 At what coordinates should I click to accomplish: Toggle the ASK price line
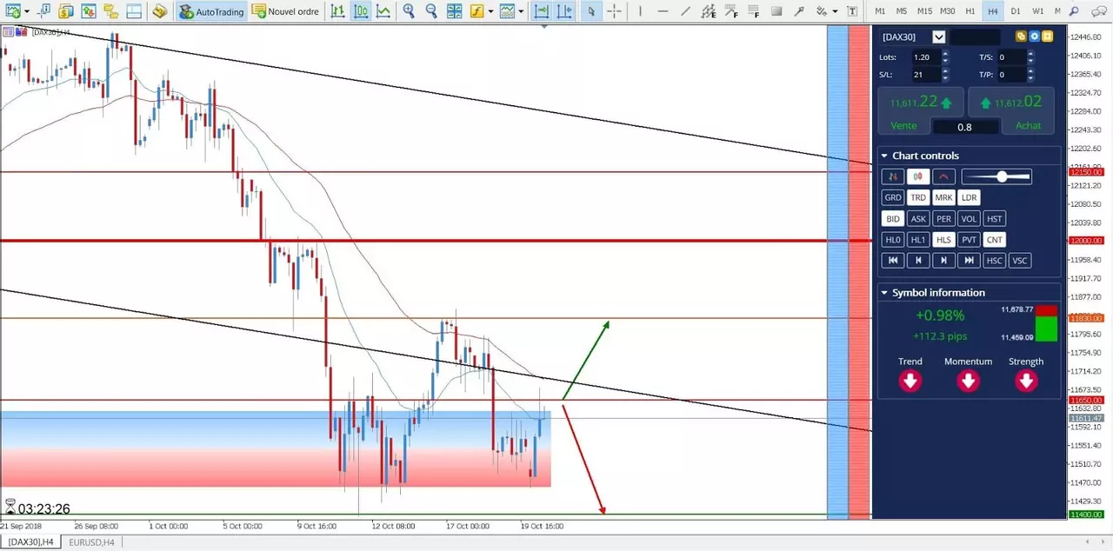[x=918, y=218]
